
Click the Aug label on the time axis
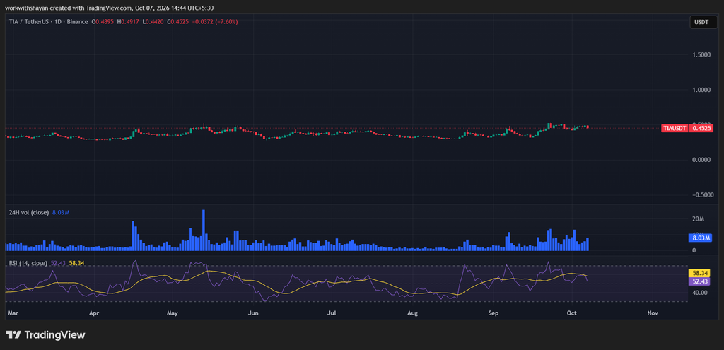coord(412,313)
